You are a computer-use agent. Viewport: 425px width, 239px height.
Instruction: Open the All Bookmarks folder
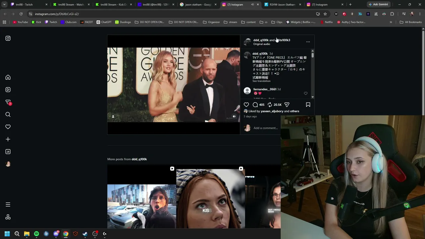pyautogui.click(x=411, y=22)
